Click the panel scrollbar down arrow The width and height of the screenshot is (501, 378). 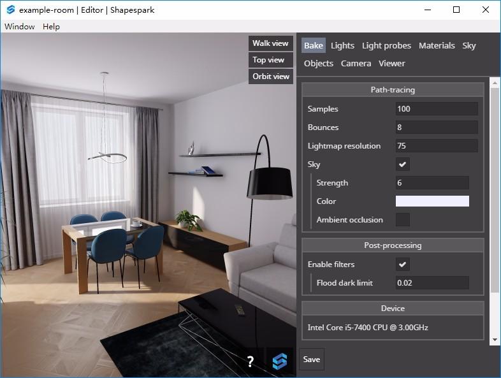495,340
